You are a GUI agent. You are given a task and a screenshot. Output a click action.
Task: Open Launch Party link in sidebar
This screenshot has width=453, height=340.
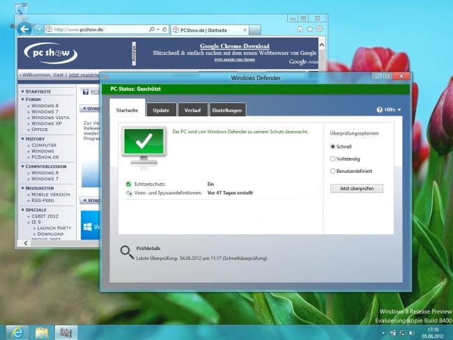(x=54, y=228)
